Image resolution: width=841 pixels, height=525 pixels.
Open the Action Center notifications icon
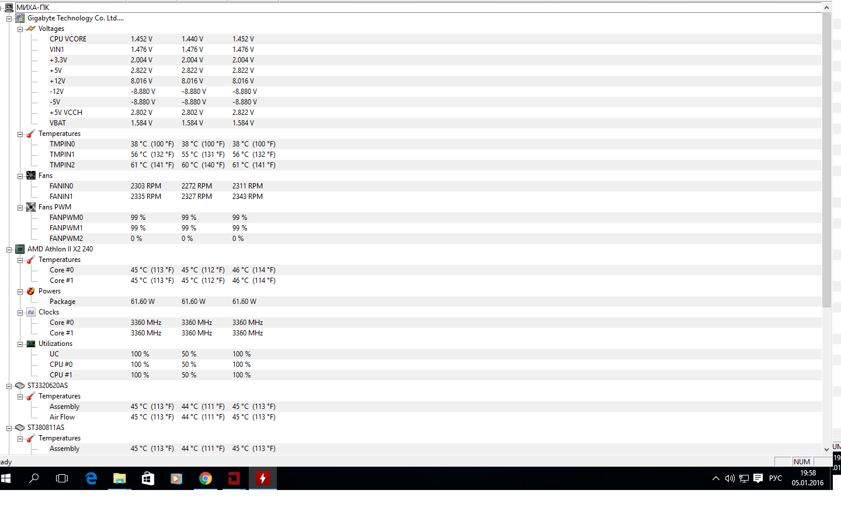pyautogui.click(x=758, y=478)
